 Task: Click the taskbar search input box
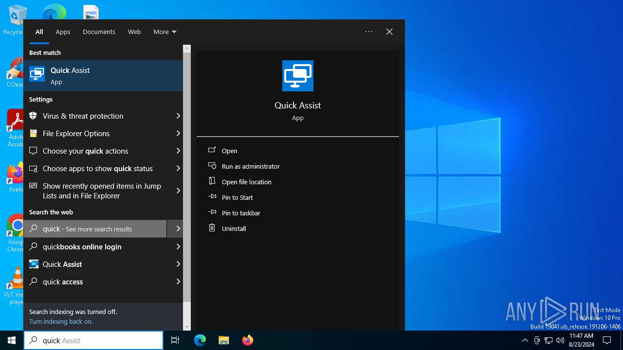coord(93,340)
